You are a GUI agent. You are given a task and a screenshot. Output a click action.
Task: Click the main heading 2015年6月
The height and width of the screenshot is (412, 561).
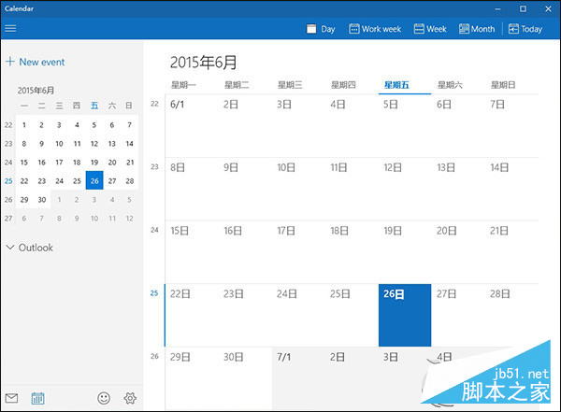[x=203, y=63]
